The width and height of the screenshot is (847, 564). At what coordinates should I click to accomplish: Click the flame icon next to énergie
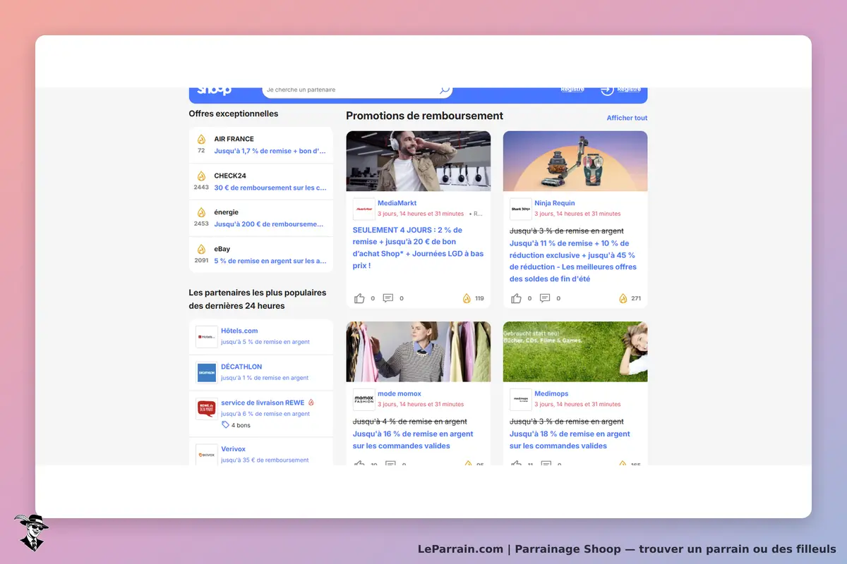(201, 212)
